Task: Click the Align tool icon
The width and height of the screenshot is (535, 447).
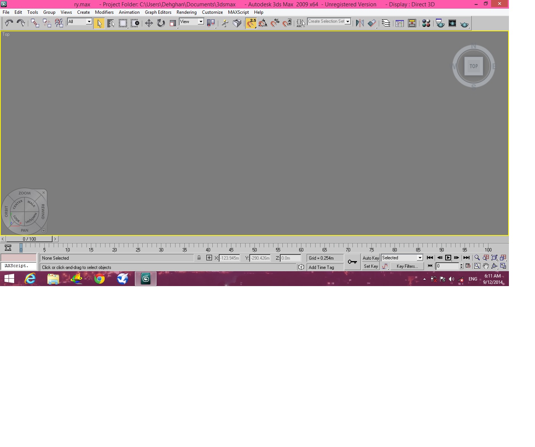Action: (372, 23)
